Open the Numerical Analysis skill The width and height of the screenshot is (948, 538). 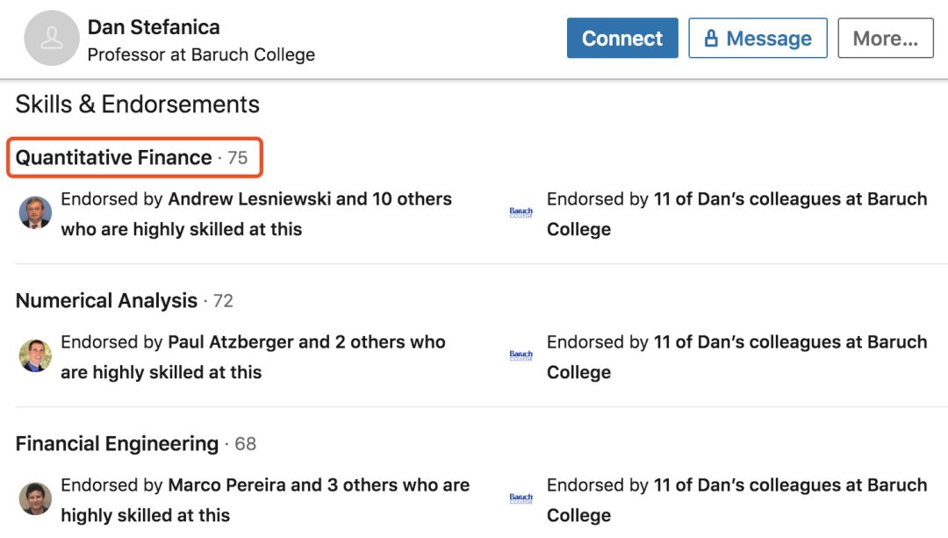tap(106, 301)
